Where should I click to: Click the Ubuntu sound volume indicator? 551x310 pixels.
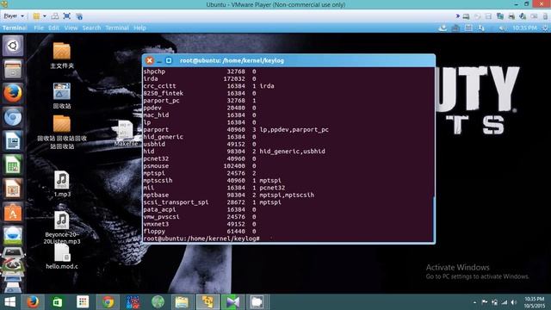pos(503,28)
